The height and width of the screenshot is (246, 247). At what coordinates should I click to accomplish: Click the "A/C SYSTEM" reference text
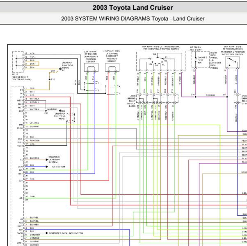tap(58, 167)
